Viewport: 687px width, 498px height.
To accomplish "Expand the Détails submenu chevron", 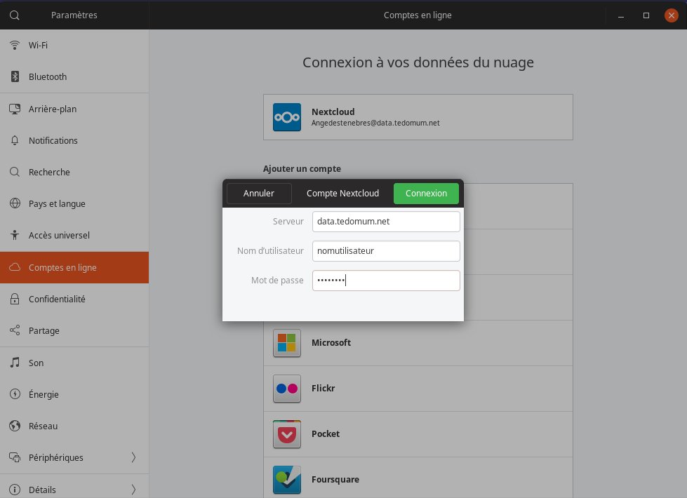I will (x=133, y=489).
